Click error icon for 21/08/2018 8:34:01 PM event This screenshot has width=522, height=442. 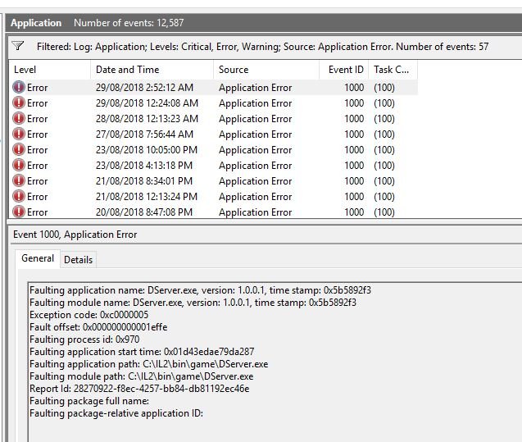[19, 181]
